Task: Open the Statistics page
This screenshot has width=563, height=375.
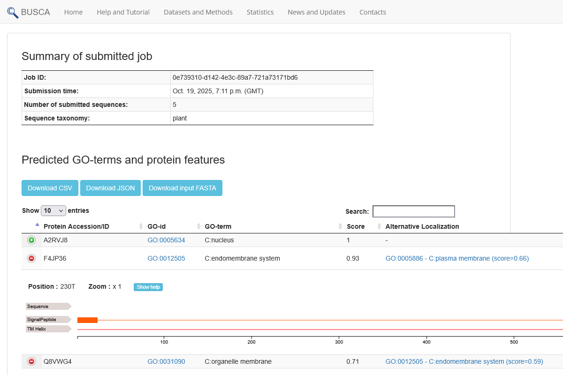Action: [x=260, y=12]
